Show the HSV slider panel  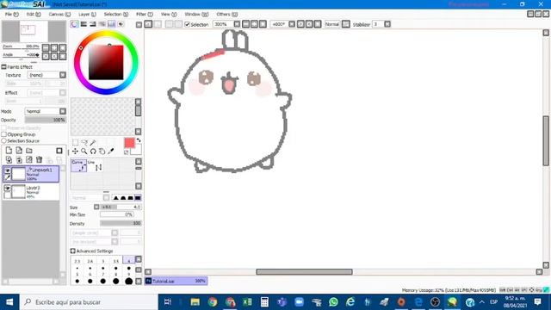coord(93,24)
